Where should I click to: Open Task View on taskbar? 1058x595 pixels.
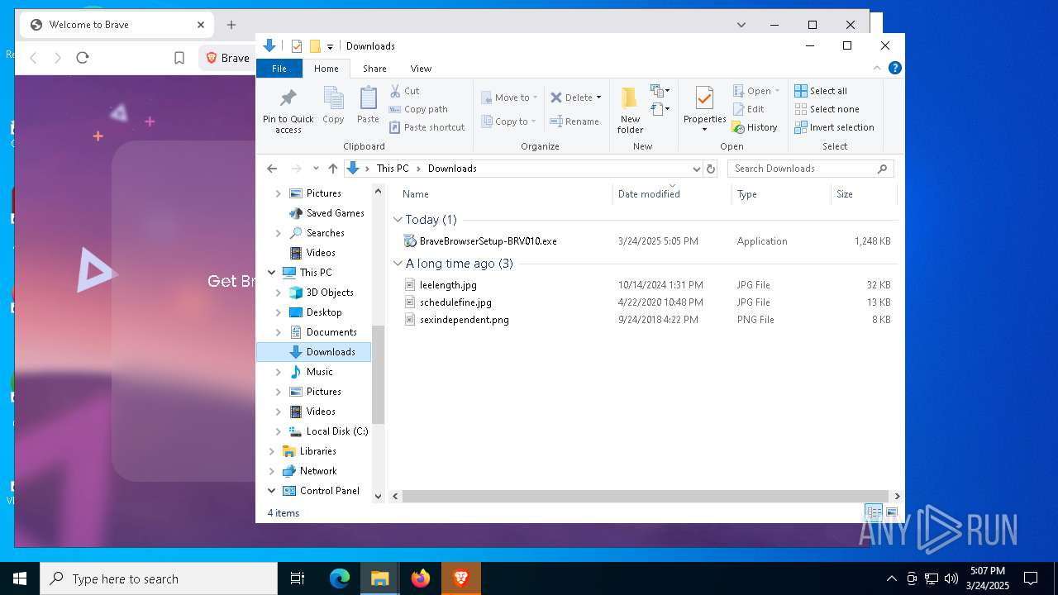tap(298, 578)
